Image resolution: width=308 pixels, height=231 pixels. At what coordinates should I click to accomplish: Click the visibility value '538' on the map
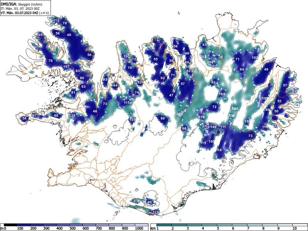tap(232, 115)
